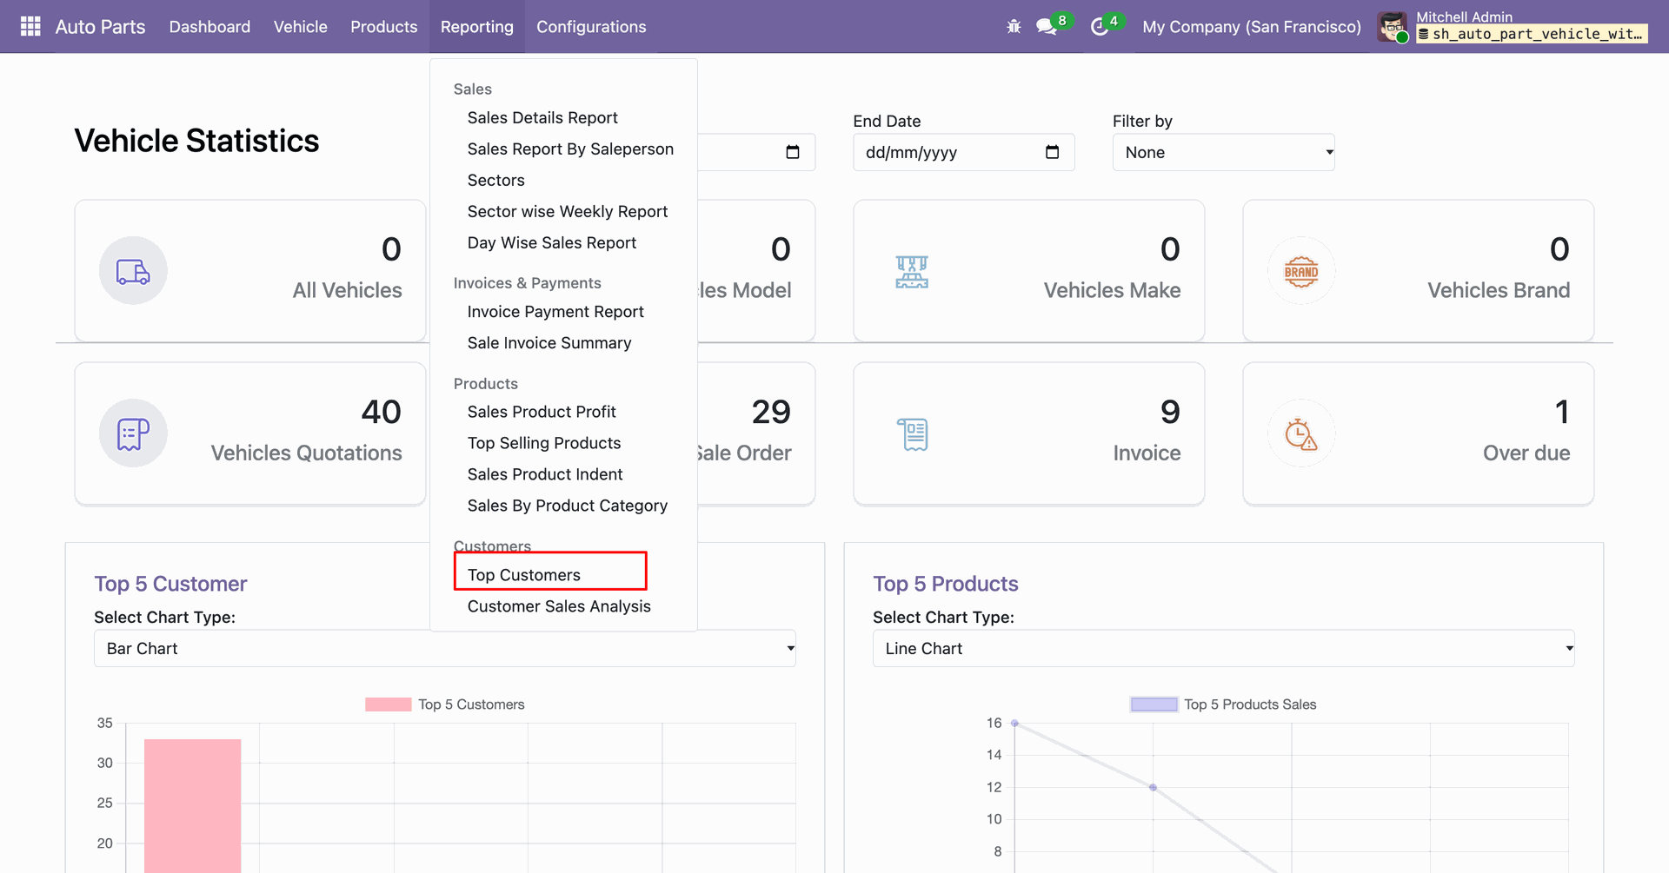1669x873 pixels.
Task: Open Day Wise Sales Report
Action: click(x=552, y=243)
